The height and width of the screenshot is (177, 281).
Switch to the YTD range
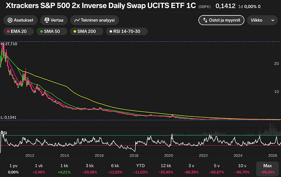click(140, 169)
